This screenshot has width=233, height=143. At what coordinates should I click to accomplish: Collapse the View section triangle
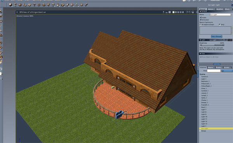click(x=200, y=54)
